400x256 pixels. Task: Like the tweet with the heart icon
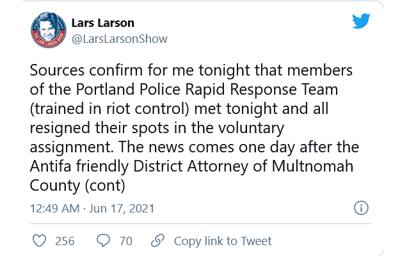(x=40, y=241)
